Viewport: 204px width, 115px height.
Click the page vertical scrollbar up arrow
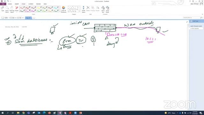(188, 25)
